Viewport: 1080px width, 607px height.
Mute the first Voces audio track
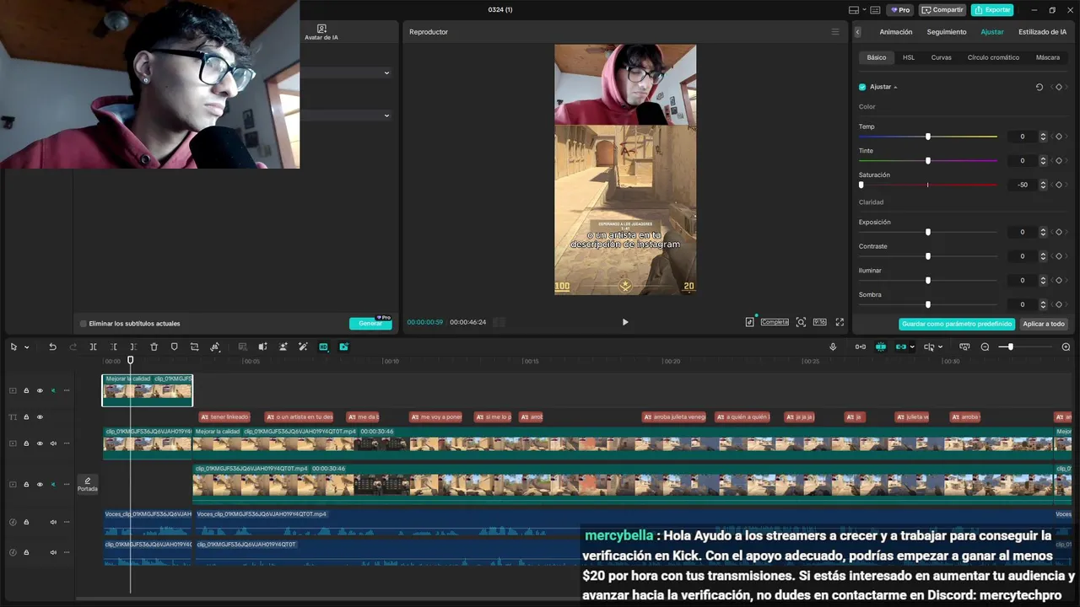click(53, 522)
